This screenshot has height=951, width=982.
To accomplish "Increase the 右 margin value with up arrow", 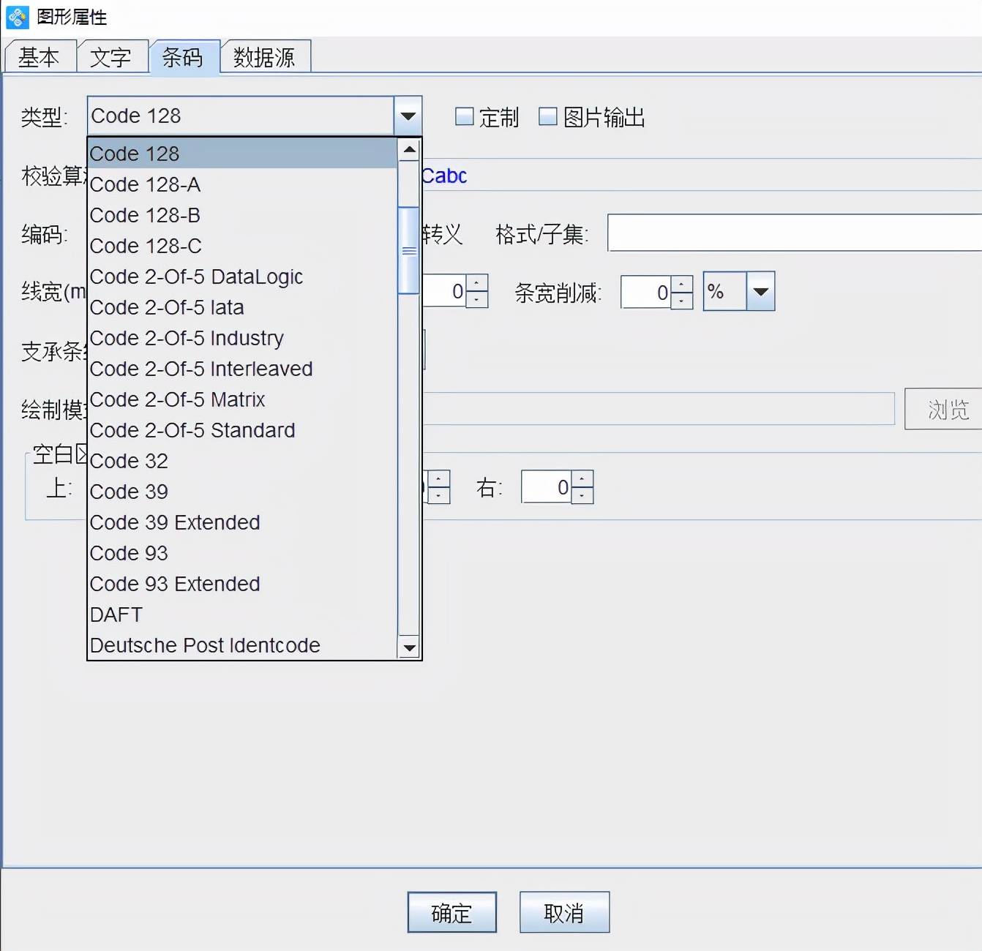I will pos(582,479).
